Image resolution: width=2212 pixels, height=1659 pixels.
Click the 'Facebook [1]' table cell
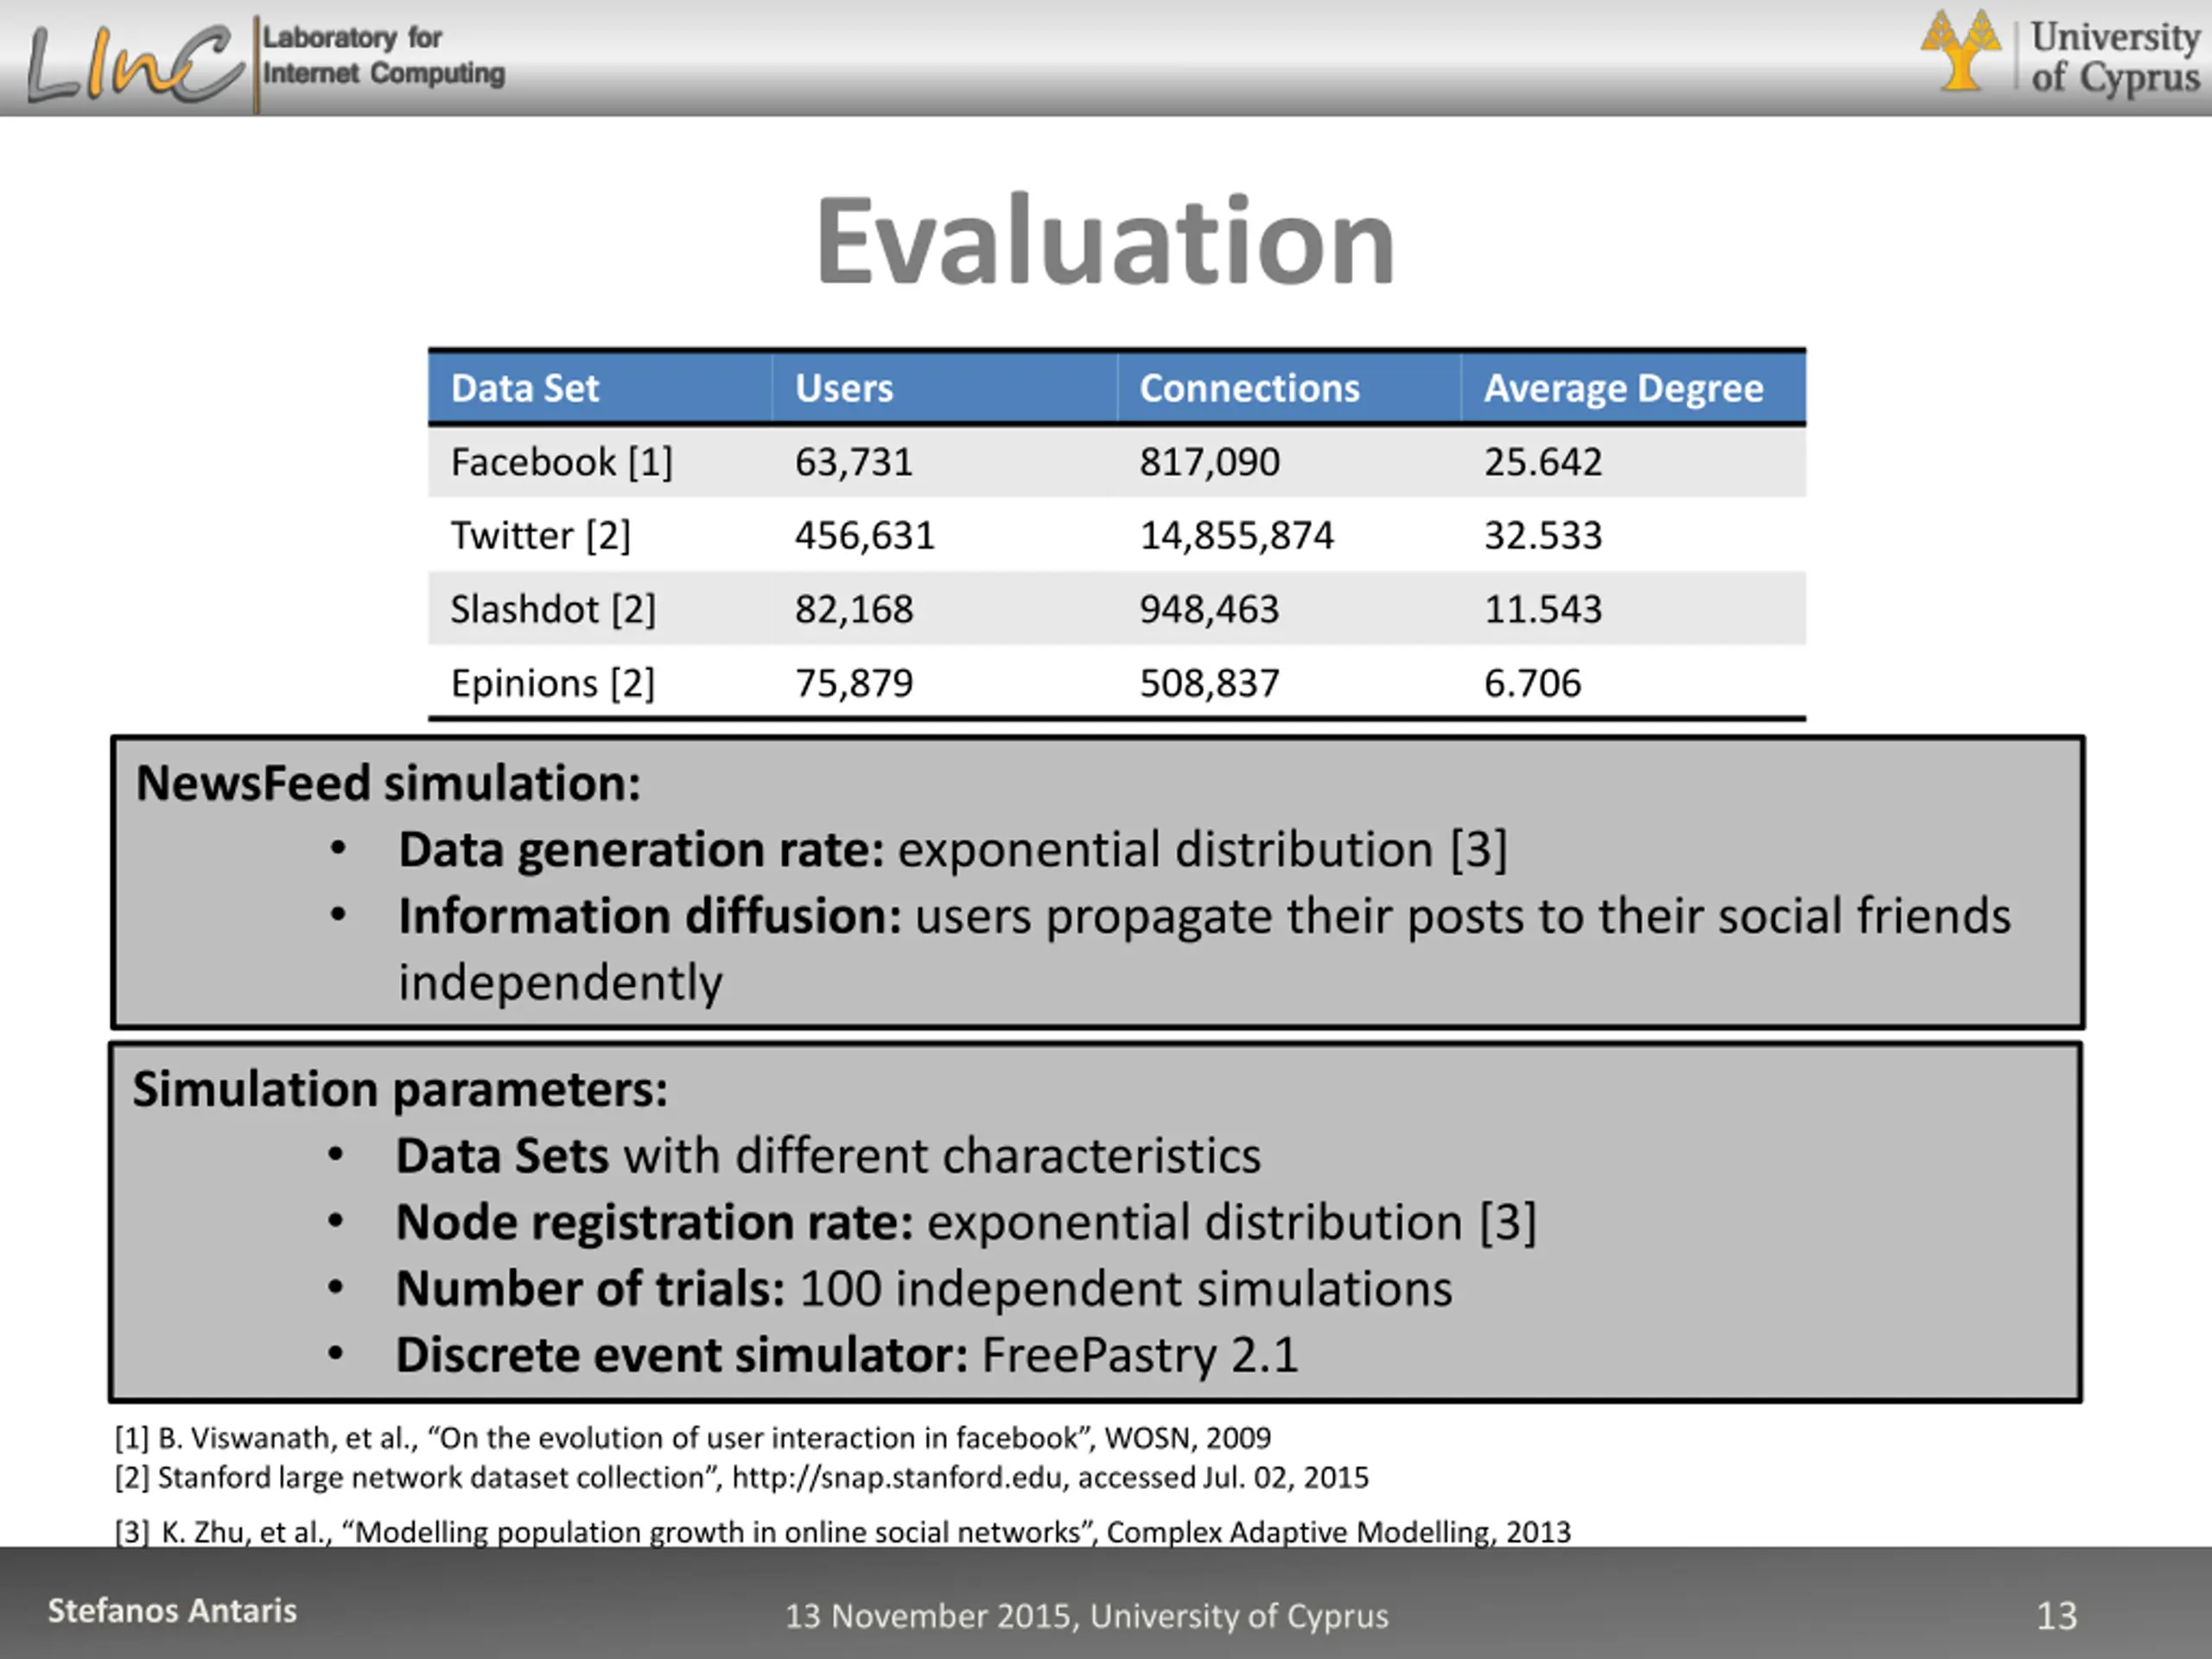coord(562,462)
